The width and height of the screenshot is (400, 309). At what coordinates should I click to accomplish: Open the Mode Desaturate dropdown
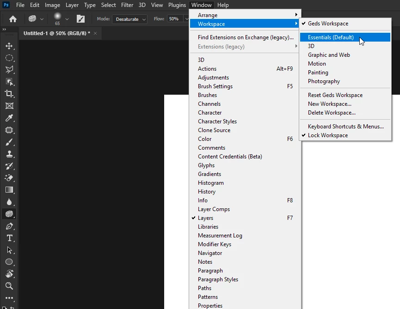[129, 19]
